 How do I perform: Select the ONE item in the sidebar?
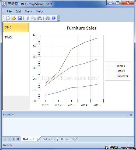click(16, 27)
